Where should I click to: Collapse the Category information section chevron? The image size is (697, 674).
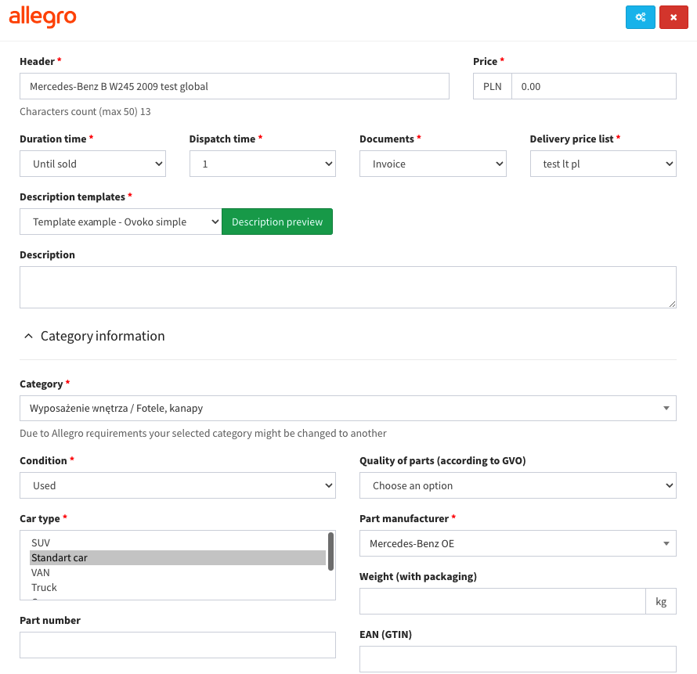[x=29, y=336]
